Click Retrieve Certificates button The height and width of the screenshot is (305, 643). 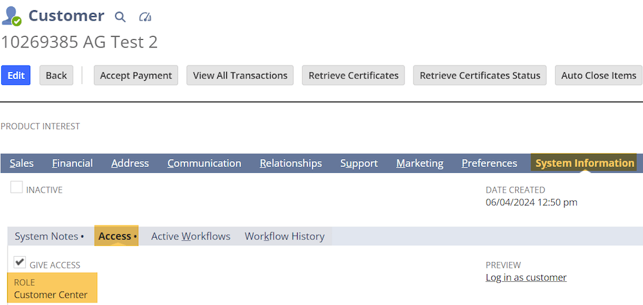[x=354, y=75]
